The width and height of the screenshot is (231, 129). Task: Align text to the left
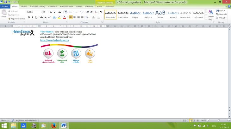(71, 17)
